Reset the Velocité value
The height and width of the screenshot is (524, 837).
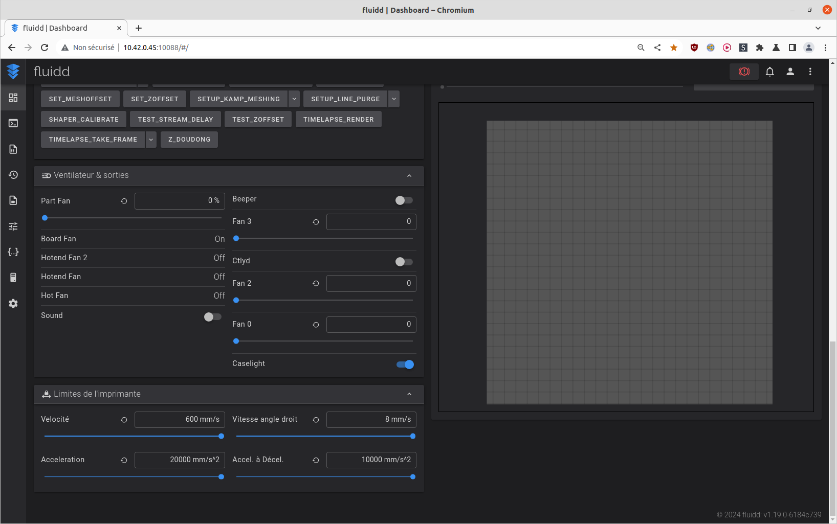click(x=124, y=420)
